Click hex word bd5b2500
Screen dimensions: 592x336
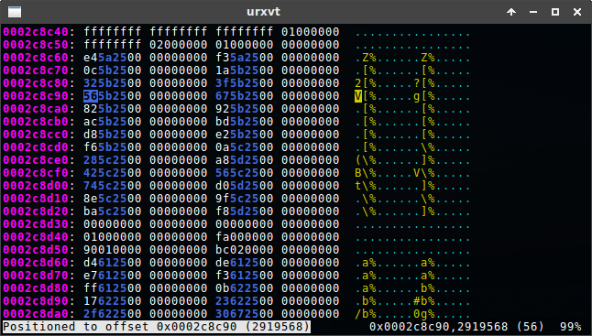click(245, 122)
